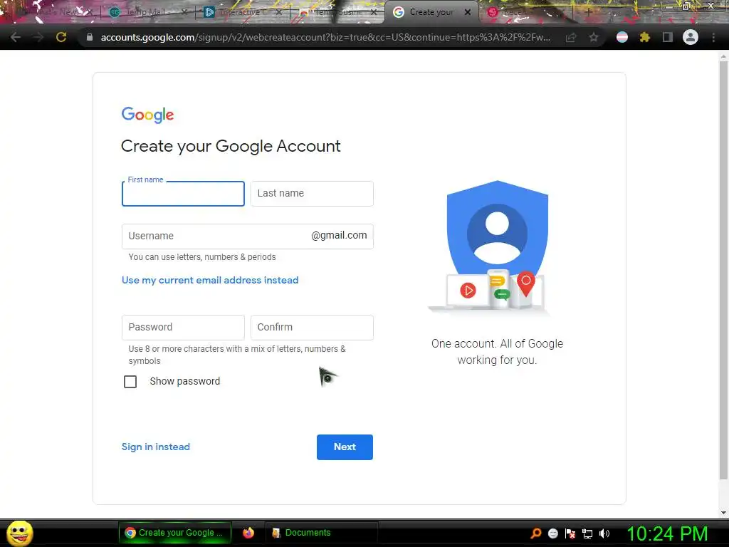
Task: Reload the page with the refresh icon
Action: [x=61, y=37]
